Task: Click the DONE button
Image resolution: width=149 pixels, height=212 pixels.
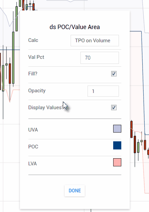Action: pyautogui.click(x=75, y=191)
